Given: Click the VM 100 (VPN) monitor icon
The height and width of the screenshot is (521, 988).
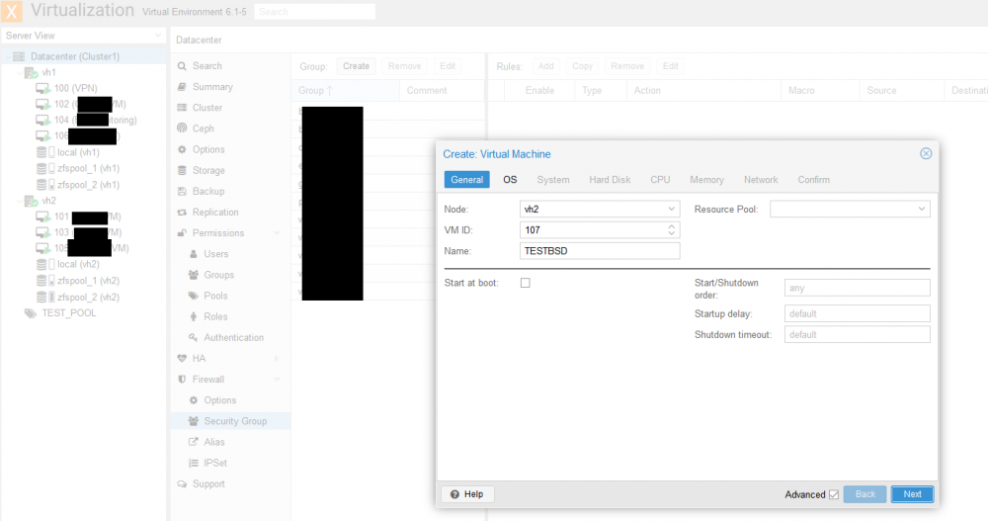Looking at the screenshot, I should pyautogui.click(x=42, y=88).
